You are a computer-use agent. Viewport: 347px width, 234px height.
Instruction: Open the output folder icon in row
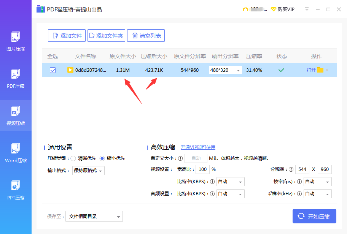click(x=320, y=70)
